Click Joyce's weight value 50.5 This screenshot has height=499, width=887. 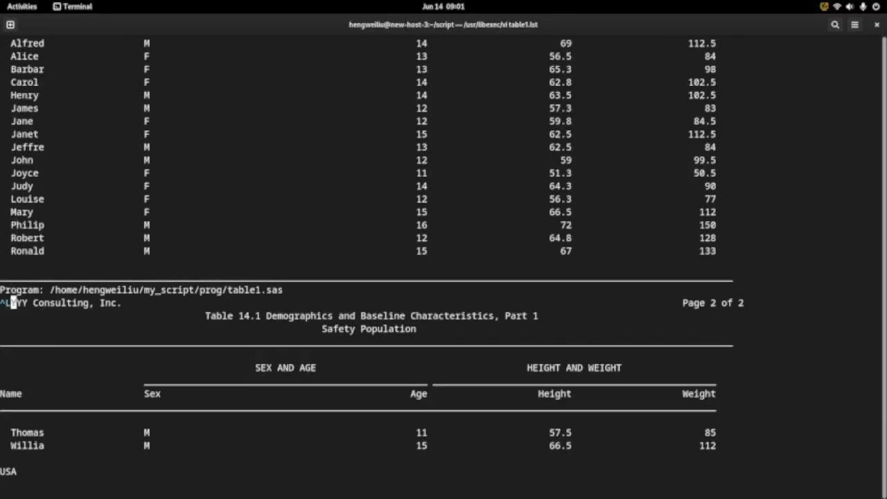[x=704, y=173]
